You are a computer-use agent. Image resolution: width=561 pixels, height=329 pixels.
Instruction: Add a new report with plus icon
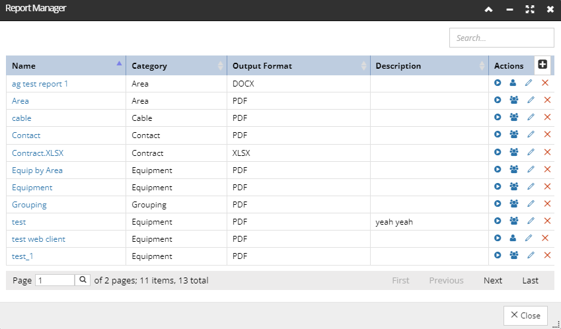tap(542, 64)
